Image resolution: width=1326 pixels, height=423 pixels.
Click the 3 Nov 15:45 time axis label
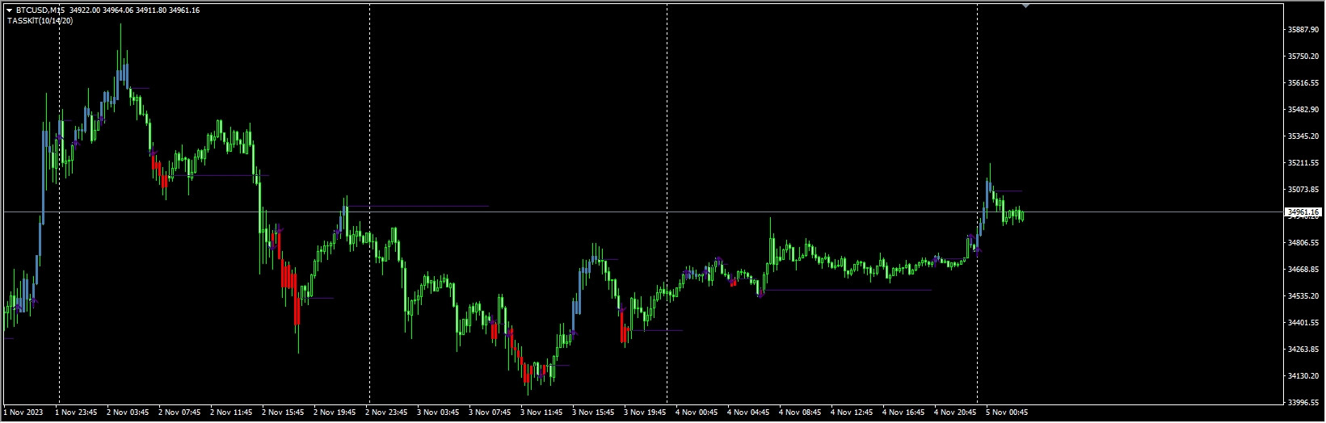594,413
